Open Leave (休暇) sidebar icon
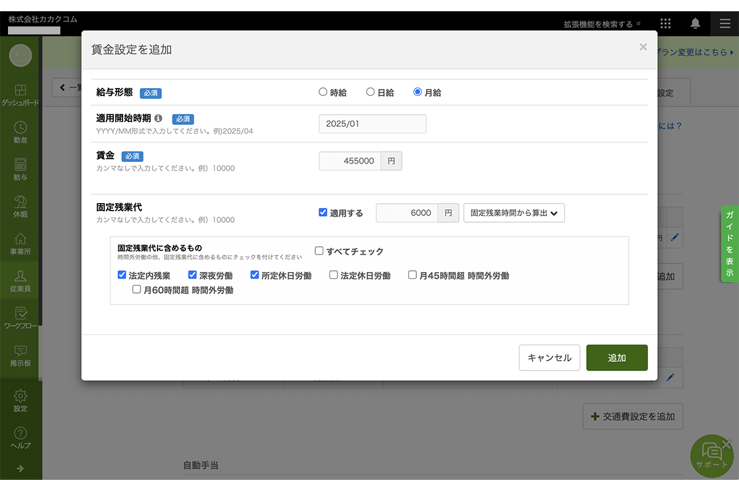The image size is (739, 480). pyautogui.click(x=20, y=202)
